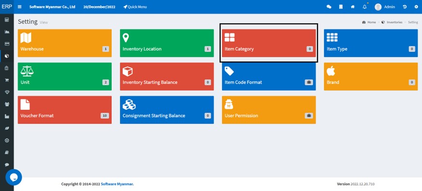This screenshot has height=191, width=422.
Task: Open the Unit tile
Action: click(x=65, y=76)
